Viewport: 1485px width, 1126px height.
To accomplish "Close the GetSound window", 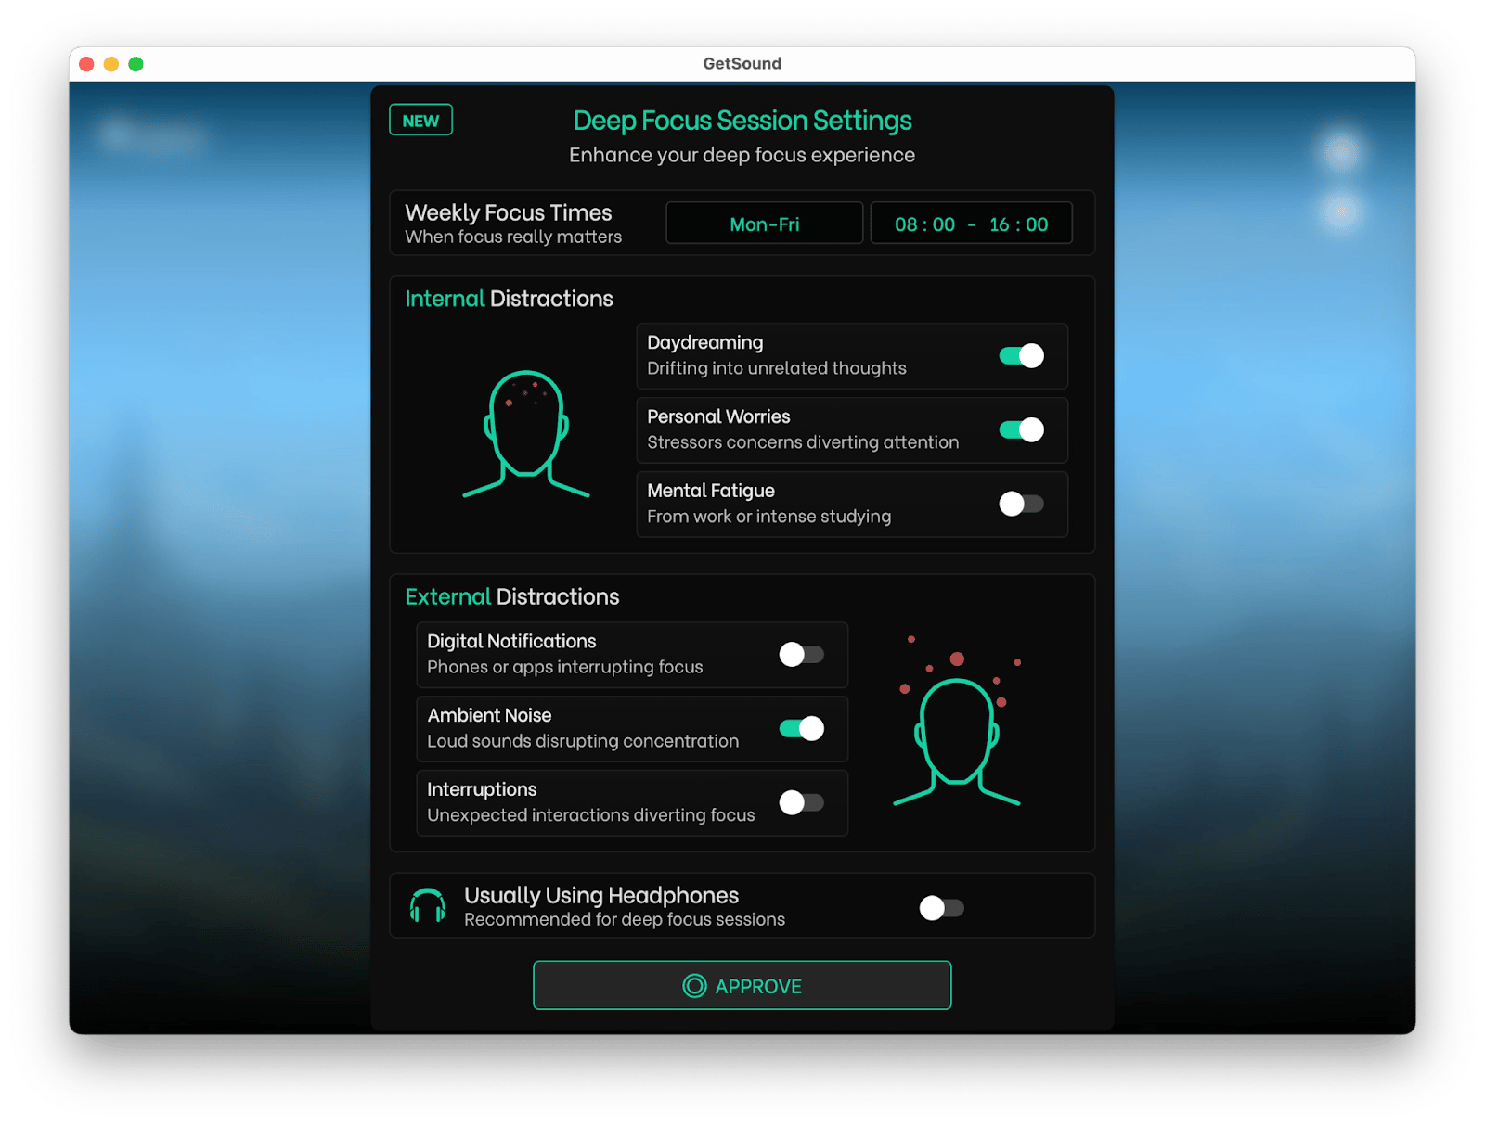I will (87, 64).
